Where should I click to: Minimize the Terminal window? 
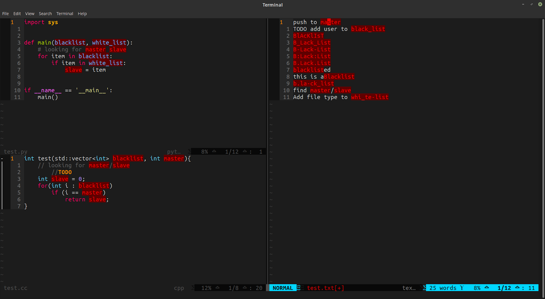pos(523,4)
